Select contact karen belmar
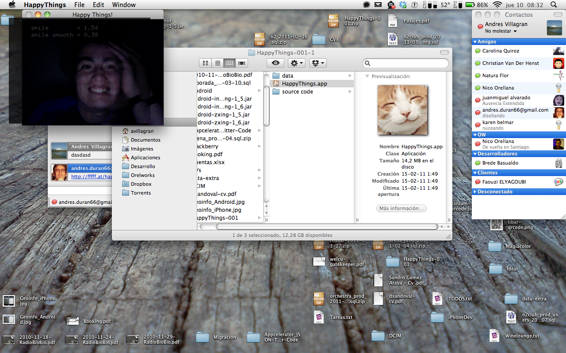The width and height of the screenshot is (566, 353). click(519, 125)
